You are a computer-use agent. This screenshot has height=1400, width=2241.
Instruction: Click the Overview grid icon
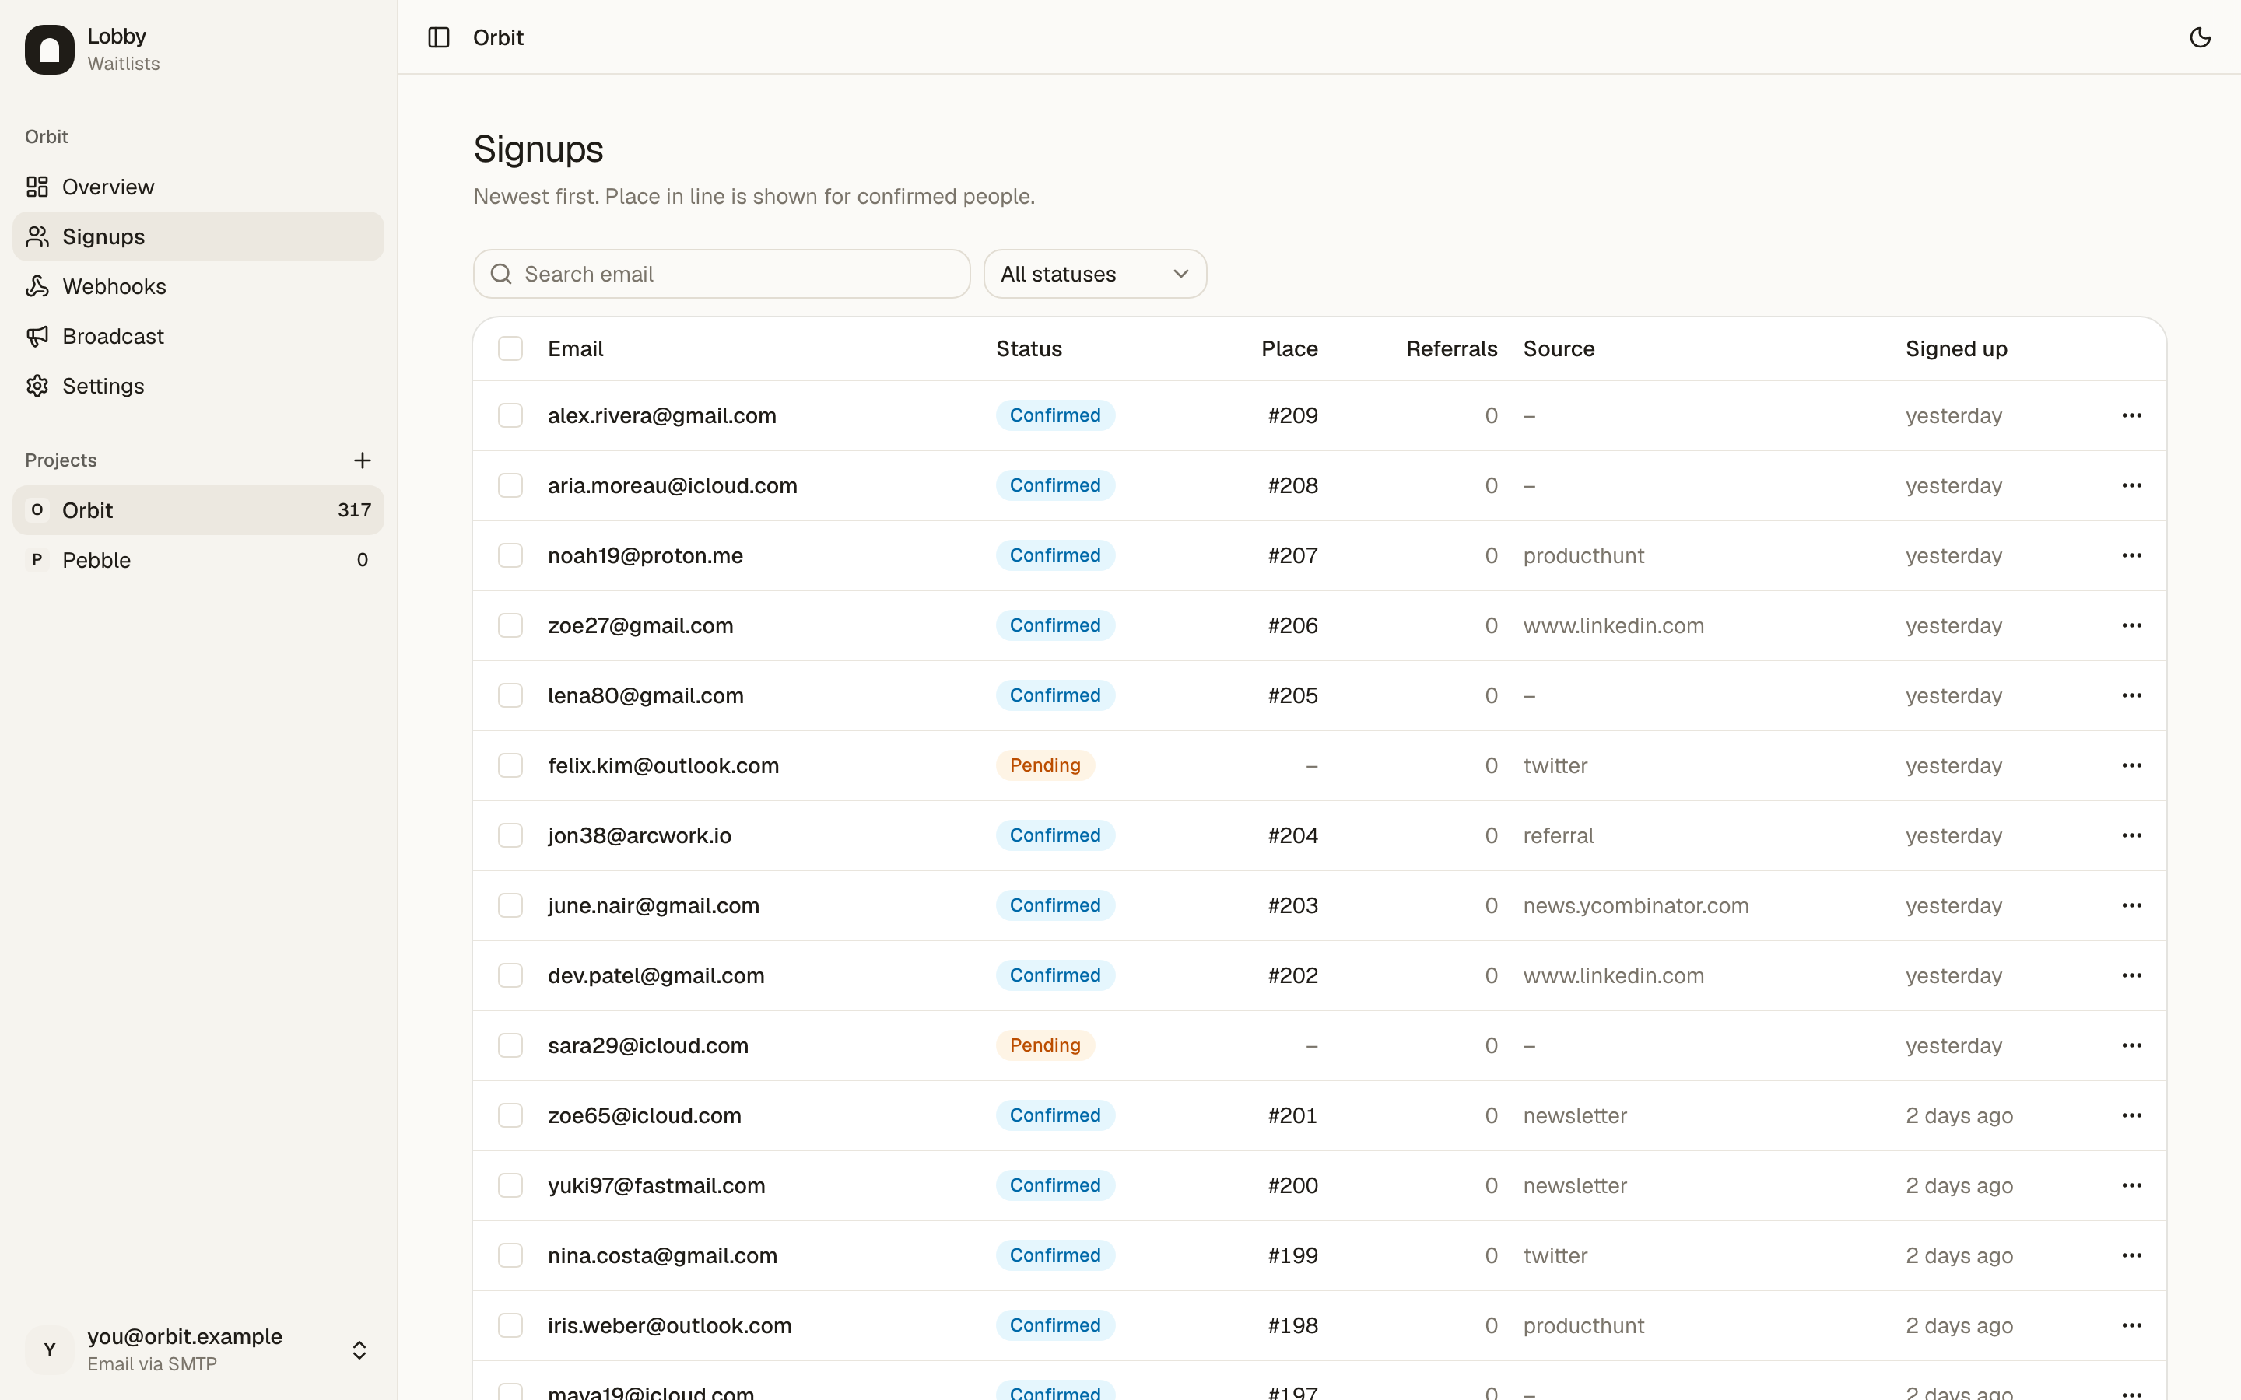point(37,187)
